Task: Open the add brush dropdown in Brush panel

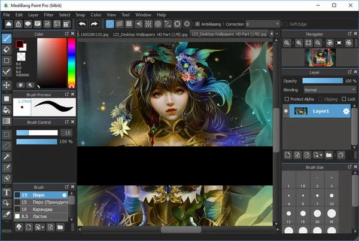Action: tap(42, 227)
